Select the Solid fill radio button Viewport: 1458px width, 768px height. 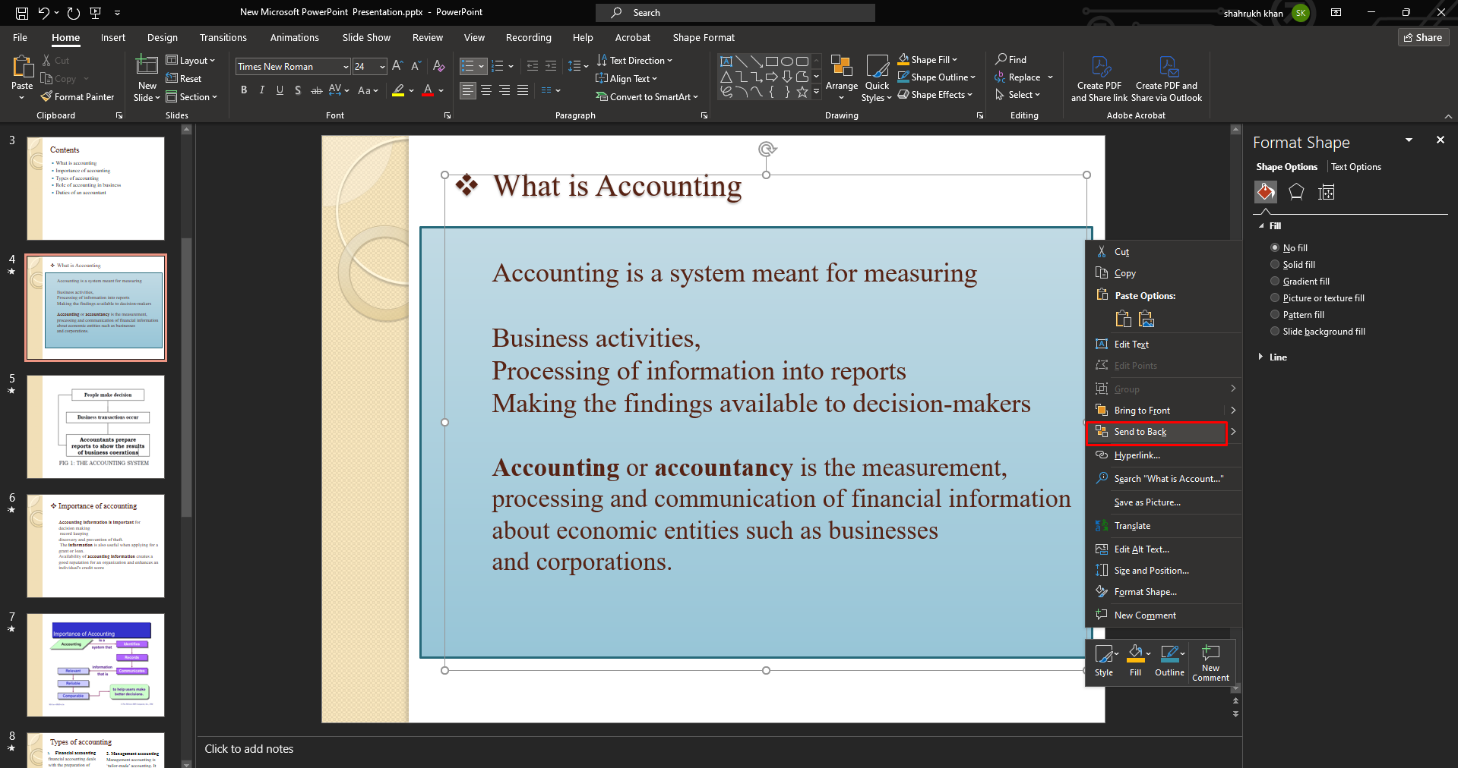click(x=1275, y=265)
